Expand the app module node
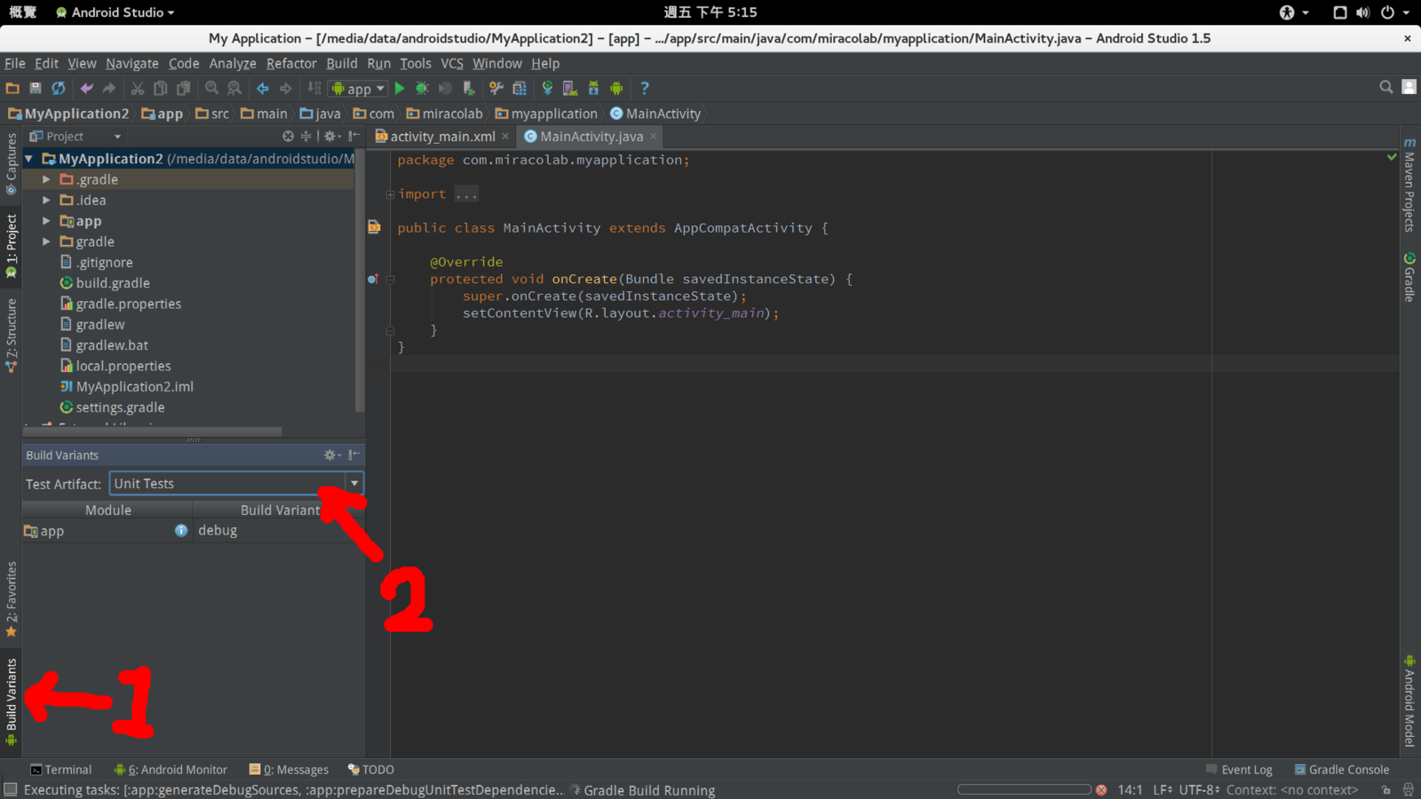 point(46,220)
